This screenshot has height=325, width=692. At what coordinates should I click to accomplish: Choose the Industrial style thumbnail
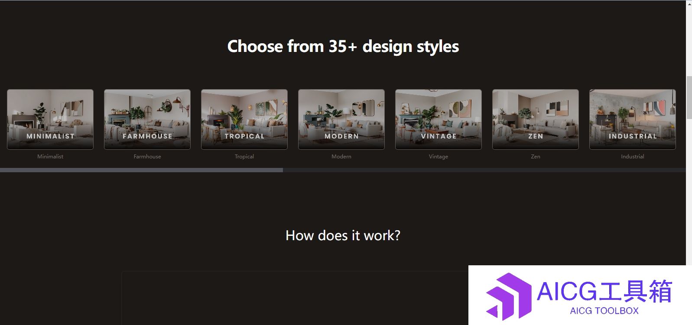(633, 119)
